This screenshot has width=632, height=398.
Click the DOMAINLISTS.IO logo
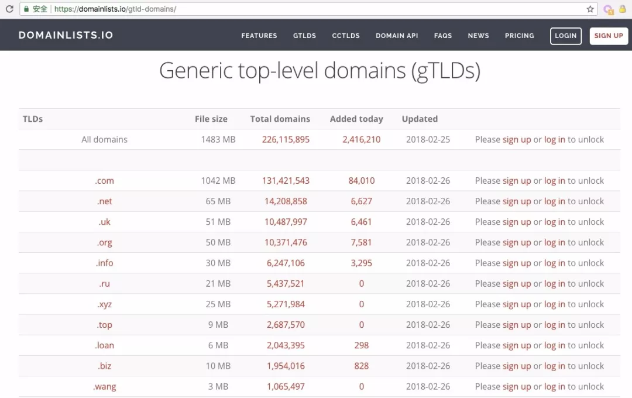(x=66, y=35)
